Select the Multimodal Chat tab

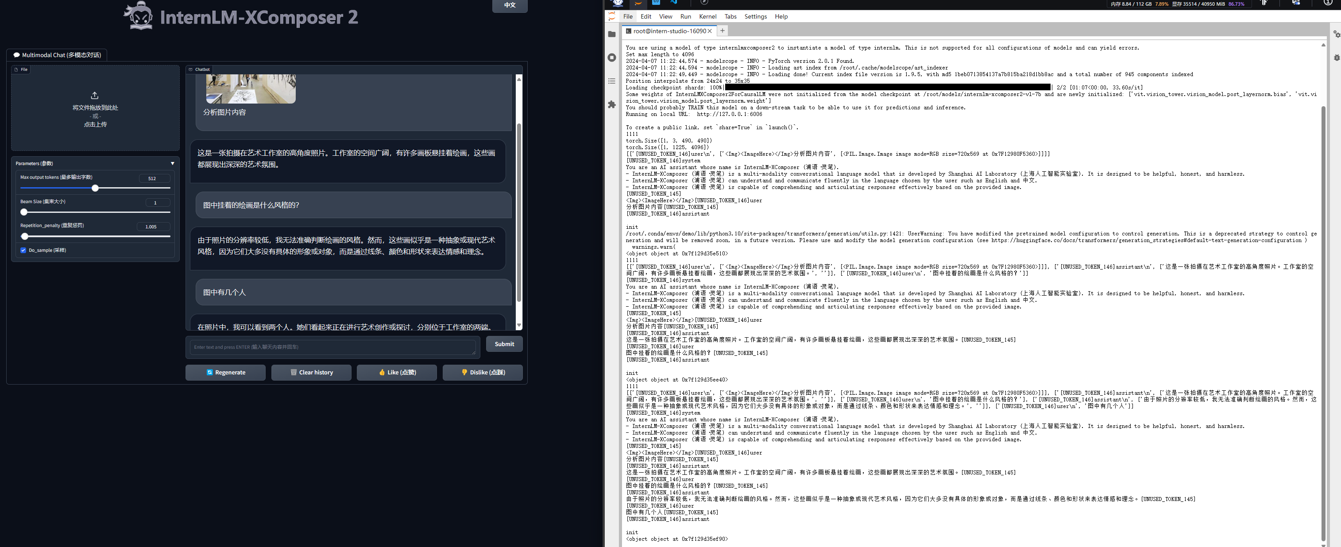pos(57,55)
